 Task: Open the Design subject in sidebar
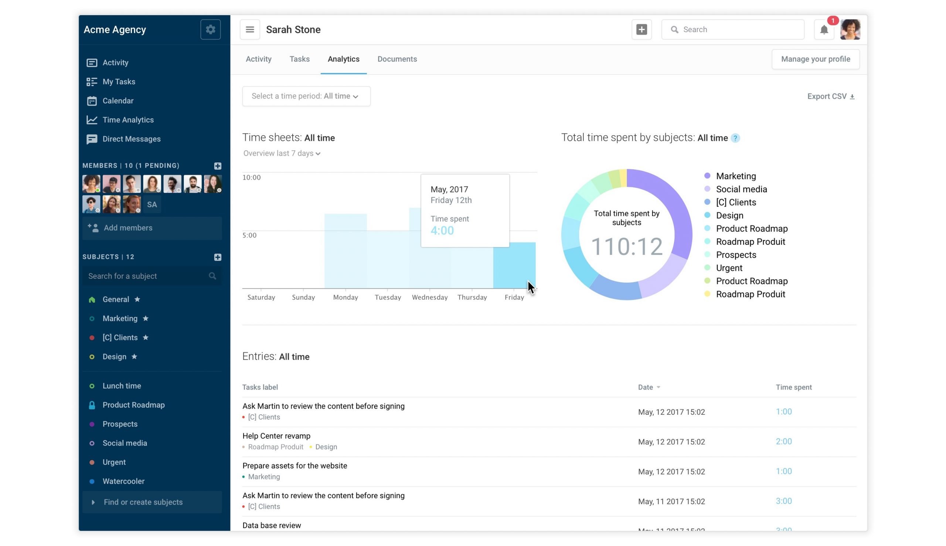coord(114,357)
